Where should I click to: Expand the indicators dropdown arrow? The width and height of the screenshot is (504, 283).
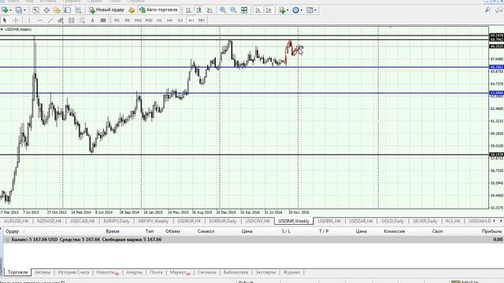[287, 10]
